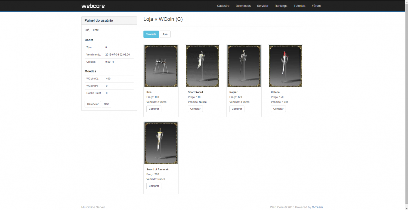
Task: Click the Preço: 100 text
Action: point(153,97)
